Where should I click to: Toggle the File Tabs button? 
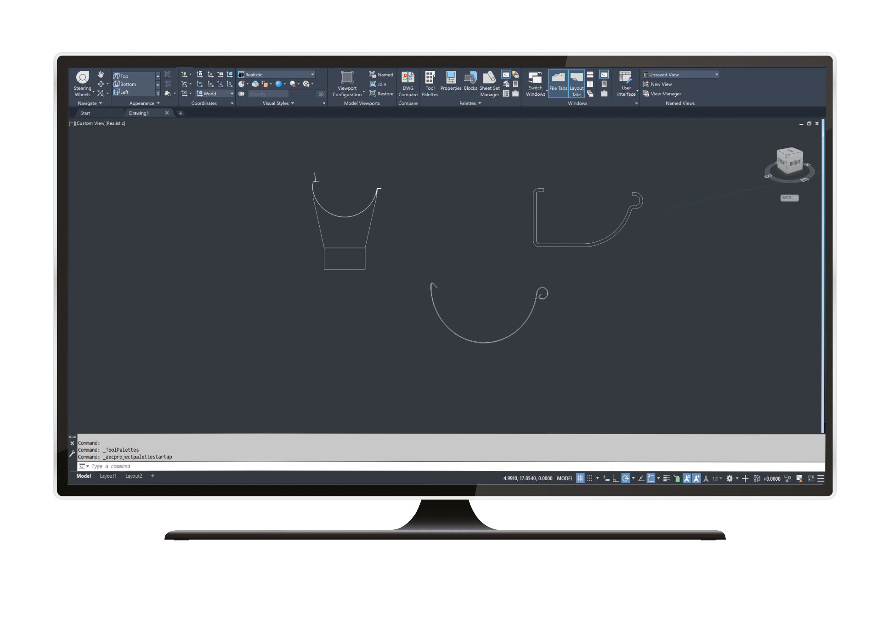[558, 84]
